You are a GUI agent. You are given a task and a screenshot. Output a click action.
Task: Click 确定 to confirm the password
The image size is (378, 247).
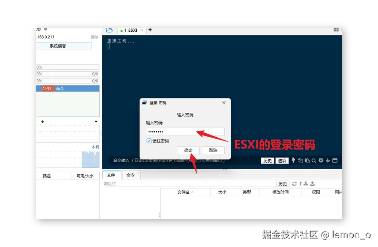[188, 150]
